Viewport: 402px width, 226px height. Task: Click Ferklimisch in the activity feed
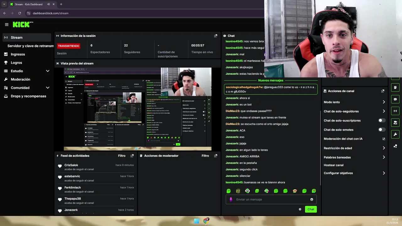(x=73, y=187)
